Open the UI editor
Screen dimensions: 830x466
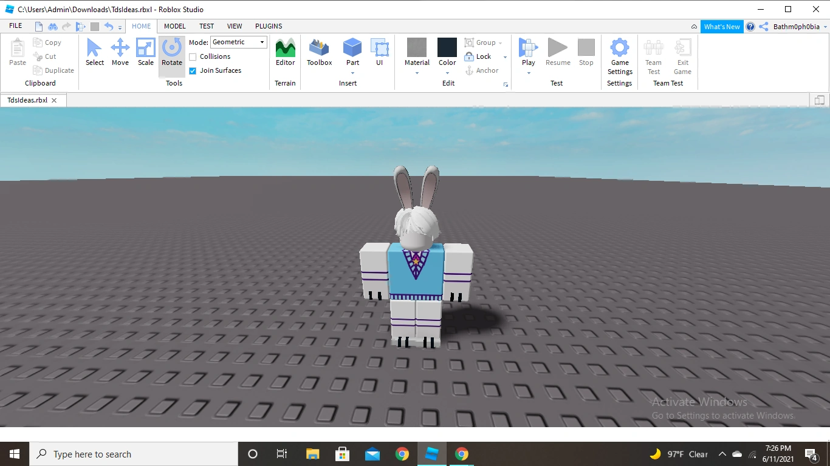[380, 52]
